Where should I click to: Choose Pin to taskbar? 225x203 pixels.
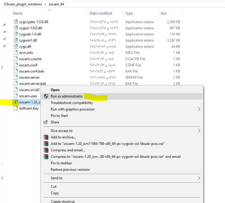click(61, 163)
